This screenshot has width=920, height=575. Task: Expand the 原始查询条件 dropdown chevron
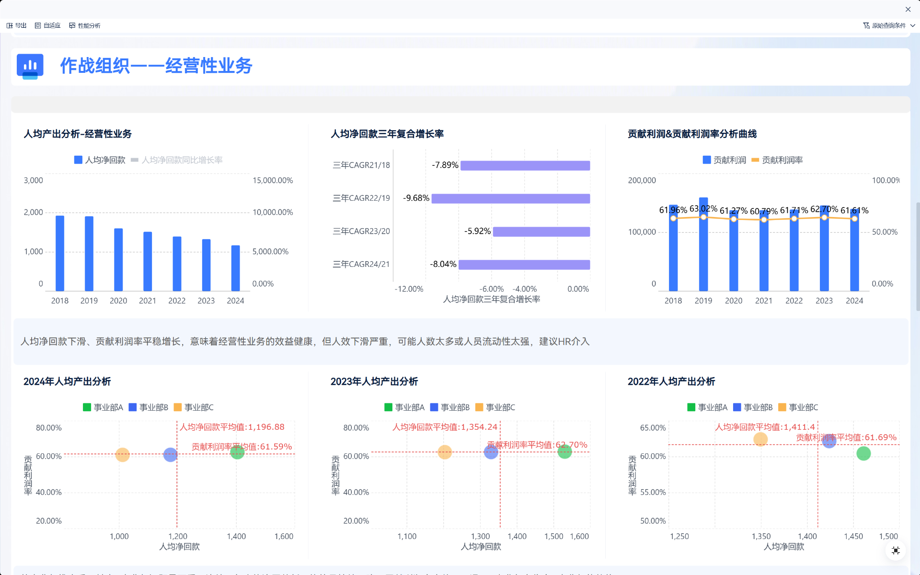pos(913,26)
